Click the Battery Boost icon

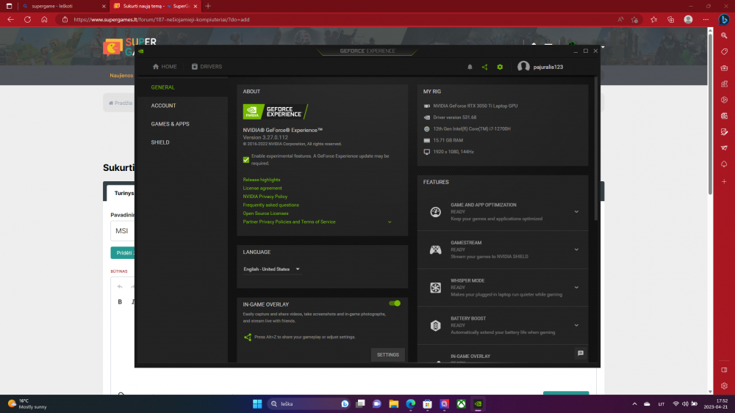tap(435, 326)
